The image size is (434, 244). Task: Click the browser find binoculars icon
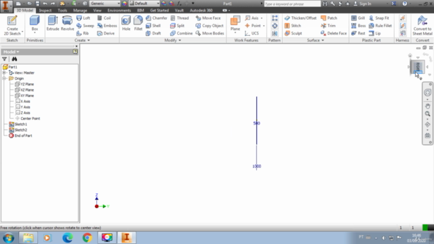(x=14, y=59)
